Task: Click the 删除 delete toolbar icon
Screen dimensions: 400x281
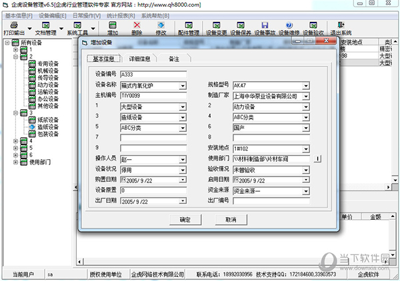Action: [x=137, y=27]
